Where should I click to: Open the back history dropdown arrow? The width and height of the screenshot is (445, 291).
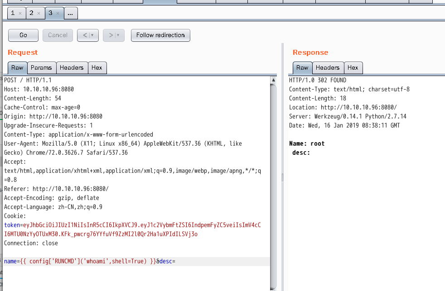(92, 35)
